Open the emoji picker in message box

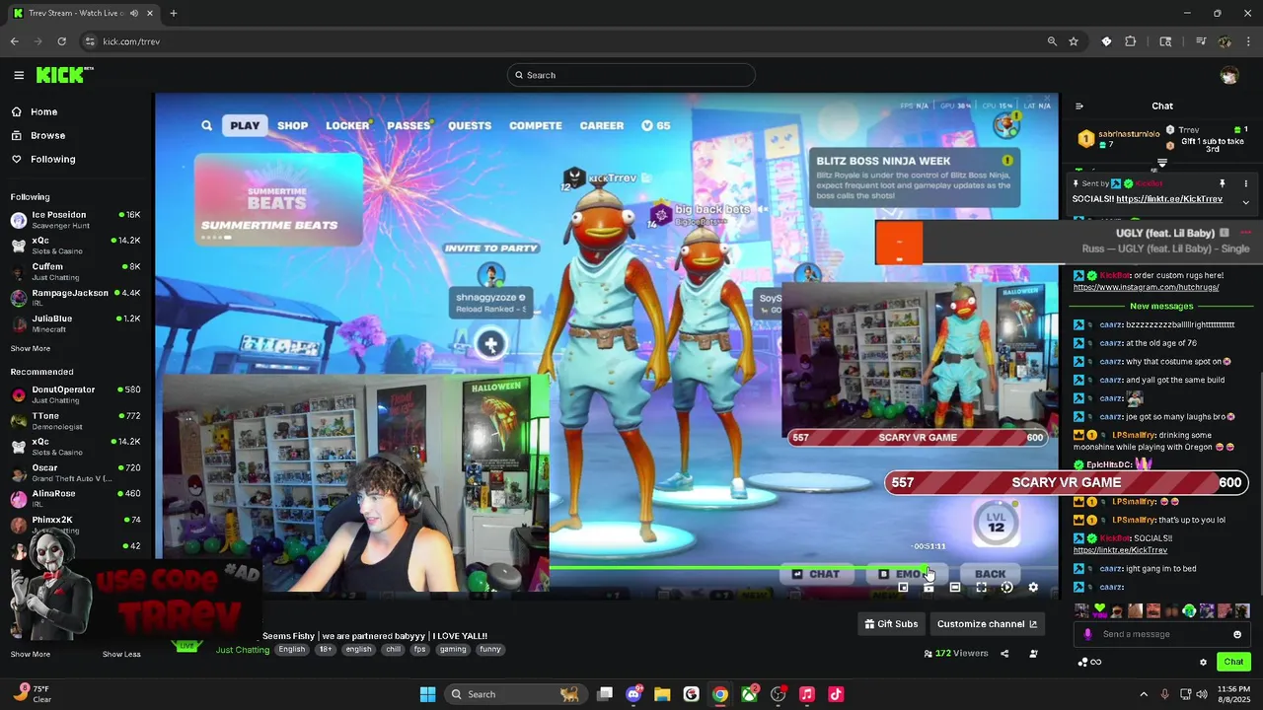pyautogui.click(x=1237, y=634)
